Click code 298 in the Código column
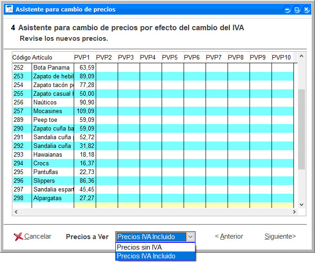The height and width of the screenshot is (262, 315). (22, 198)
